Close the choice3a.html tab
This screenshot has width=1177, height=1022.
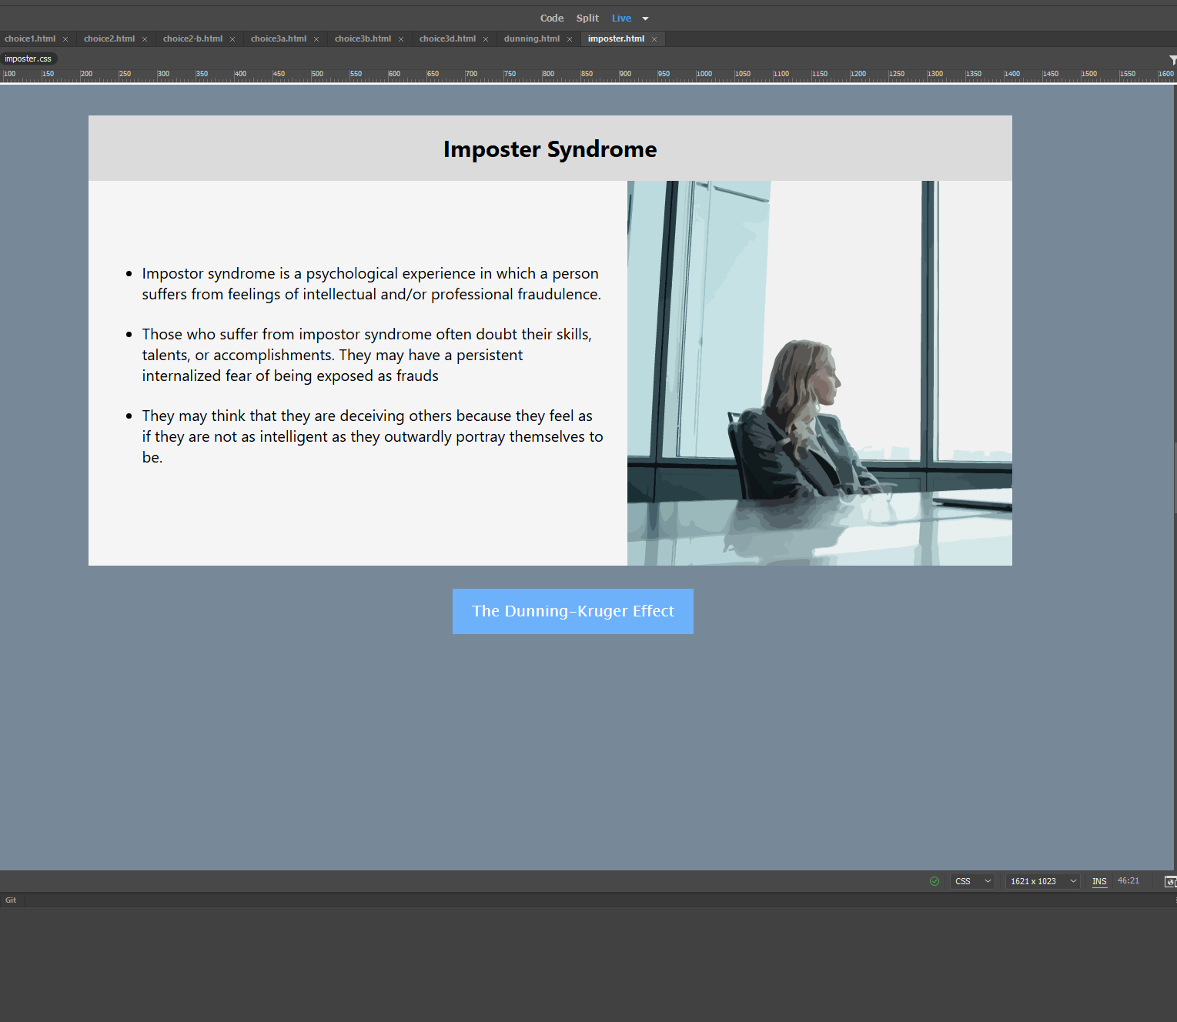click(x=316, y=39)
